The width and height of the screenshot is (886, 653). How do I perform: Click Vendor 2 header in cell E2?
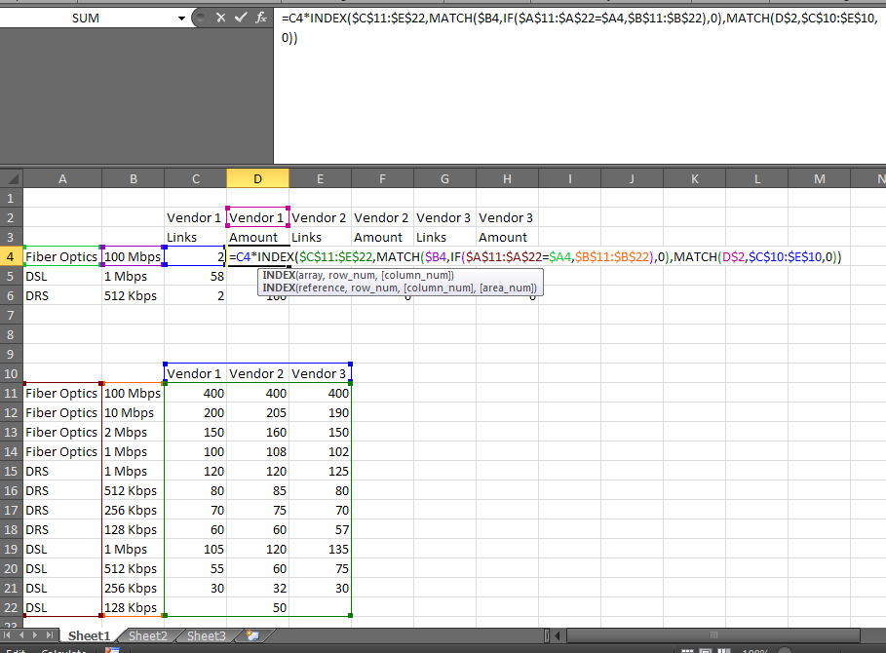320,218
